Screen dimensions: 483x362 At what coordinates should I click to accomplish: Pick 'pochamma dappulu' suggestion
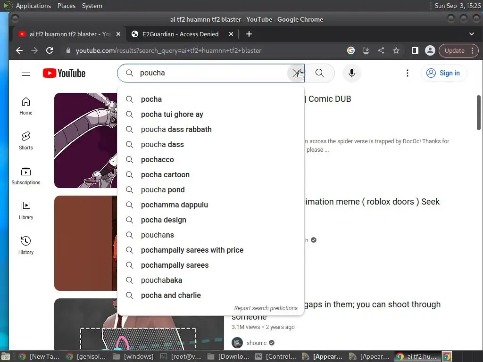pos(211,205)
